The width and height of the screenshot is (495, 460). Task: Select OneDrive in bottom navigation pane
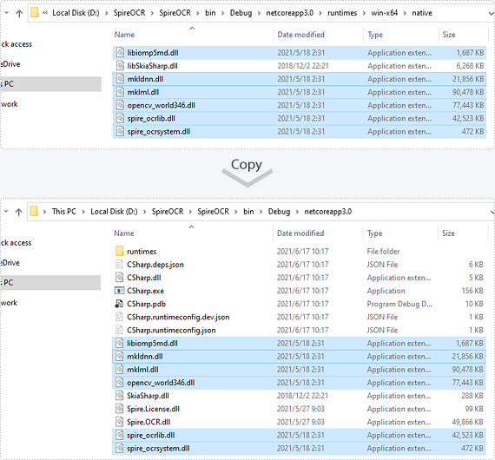[10, 263]
